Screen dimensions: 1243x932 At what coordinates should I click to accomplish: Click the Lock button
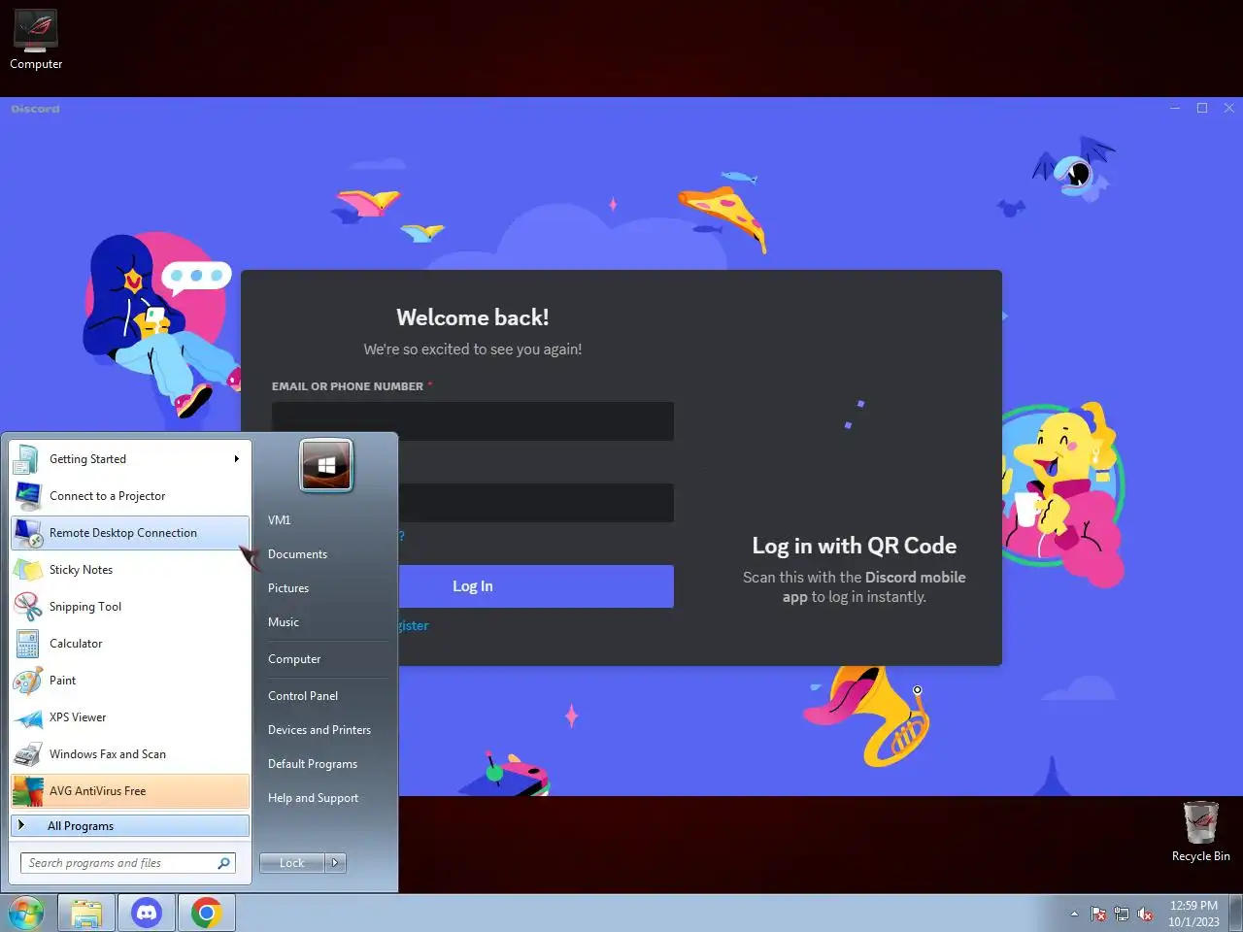tap(292, 862)
